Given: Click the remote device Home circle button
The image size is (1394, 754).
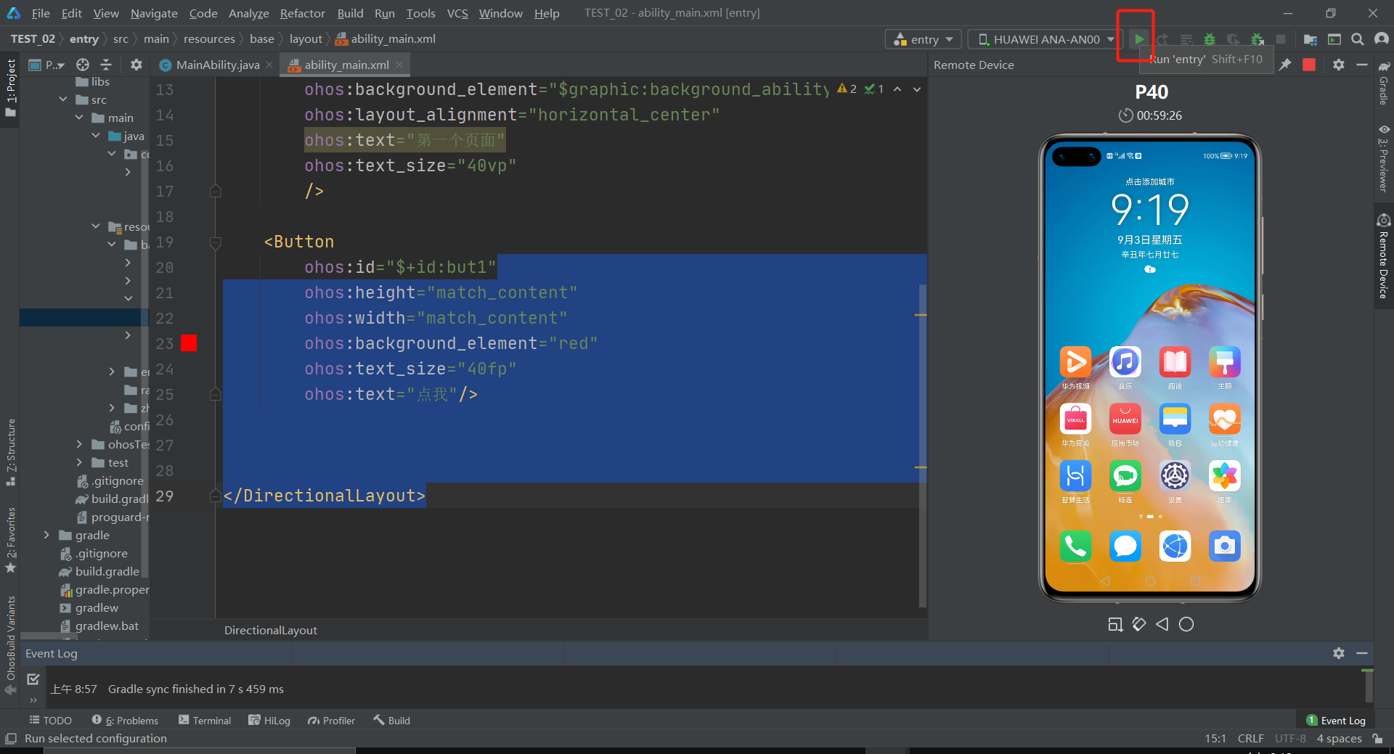Looking at the screenshot, I should (x=1186, y=624).
